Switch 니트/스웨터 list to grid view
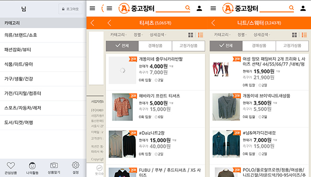 coord(294,35)
